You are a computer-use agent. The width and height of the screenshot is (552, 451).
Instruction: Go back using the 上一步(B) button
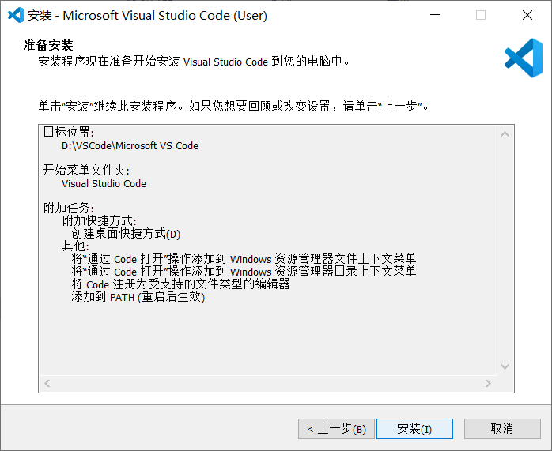pyautogui.click(x=337, y=429)
